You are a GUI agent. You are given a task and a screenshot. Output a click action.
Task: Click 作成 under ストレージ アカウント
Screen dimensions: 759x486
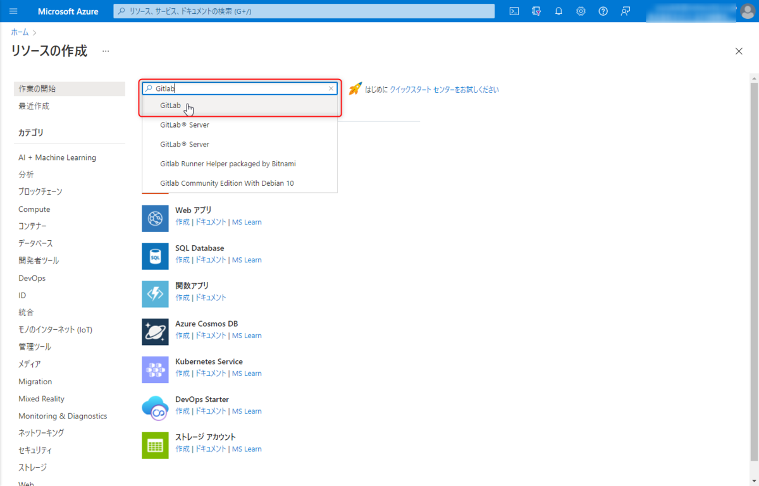click(182, 449)
